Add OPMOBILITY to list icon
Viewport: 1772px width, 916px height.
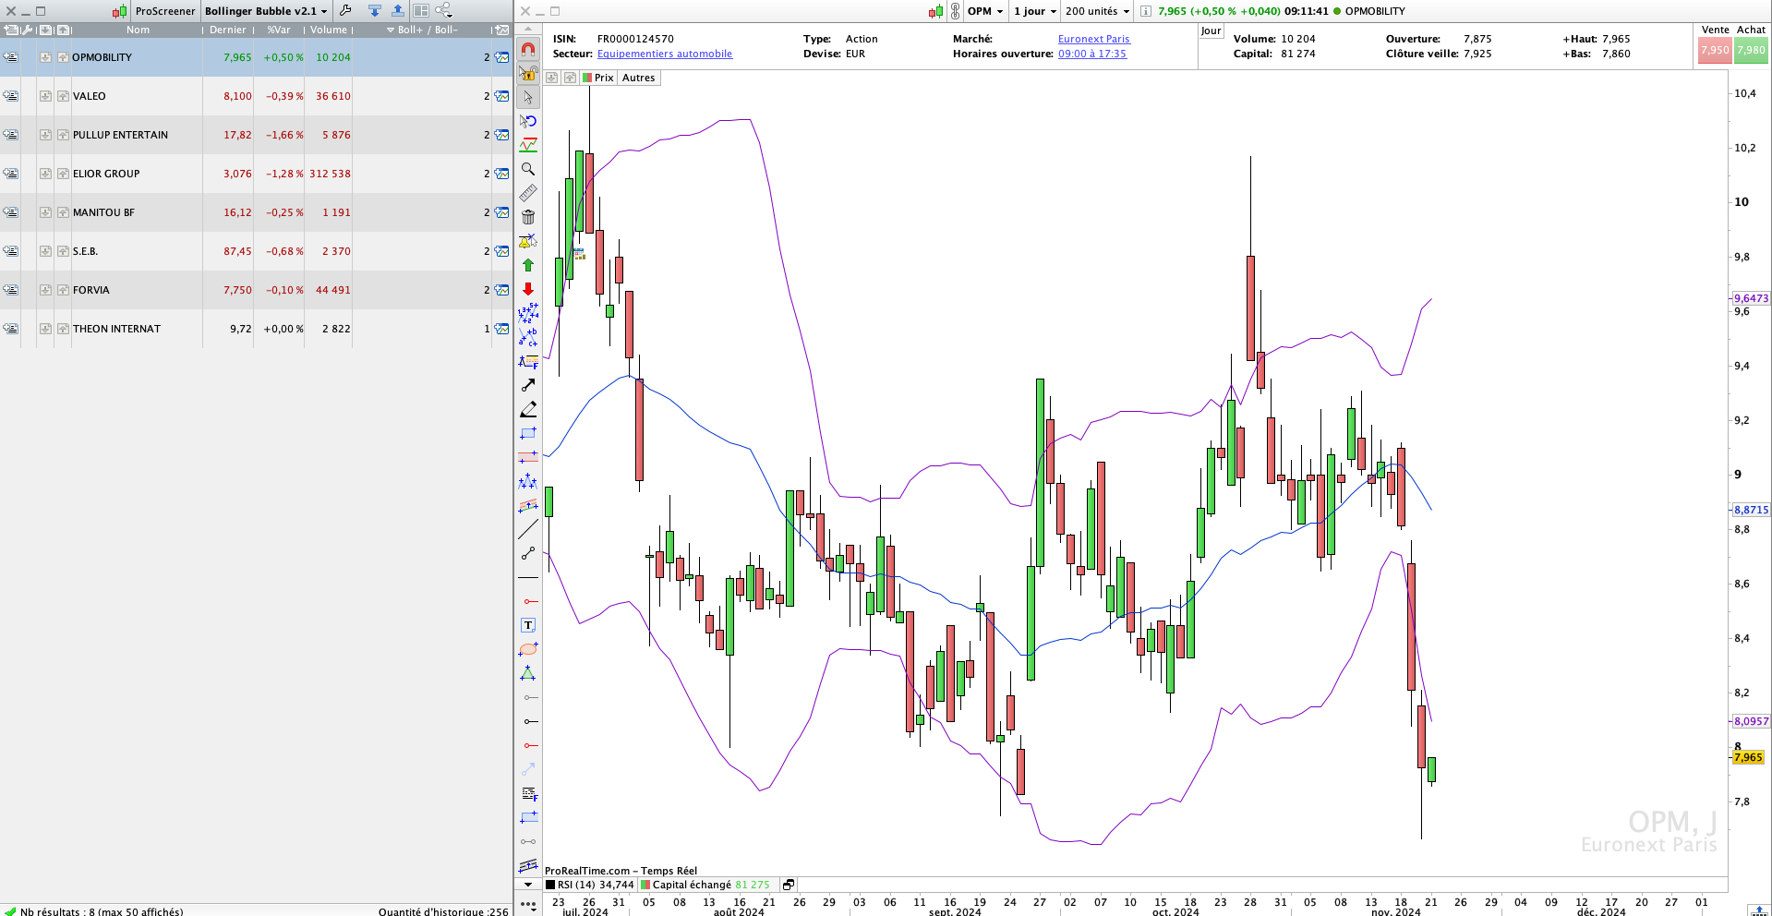[11, 57]
